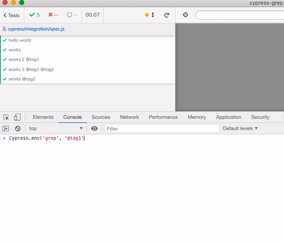This screenshot has width=284, height=243.
Task: Click the yellow browser status dot
Action: point(147,15)
